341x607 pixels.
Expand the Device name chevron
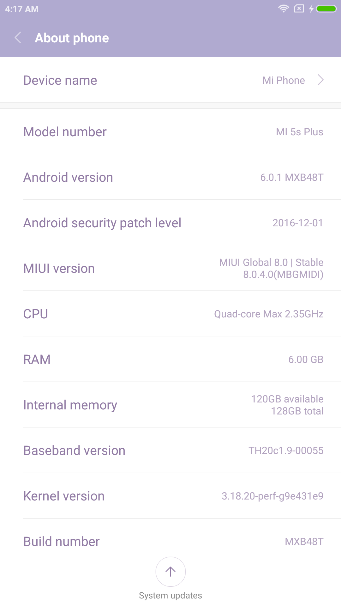click(x=320, y=80)
